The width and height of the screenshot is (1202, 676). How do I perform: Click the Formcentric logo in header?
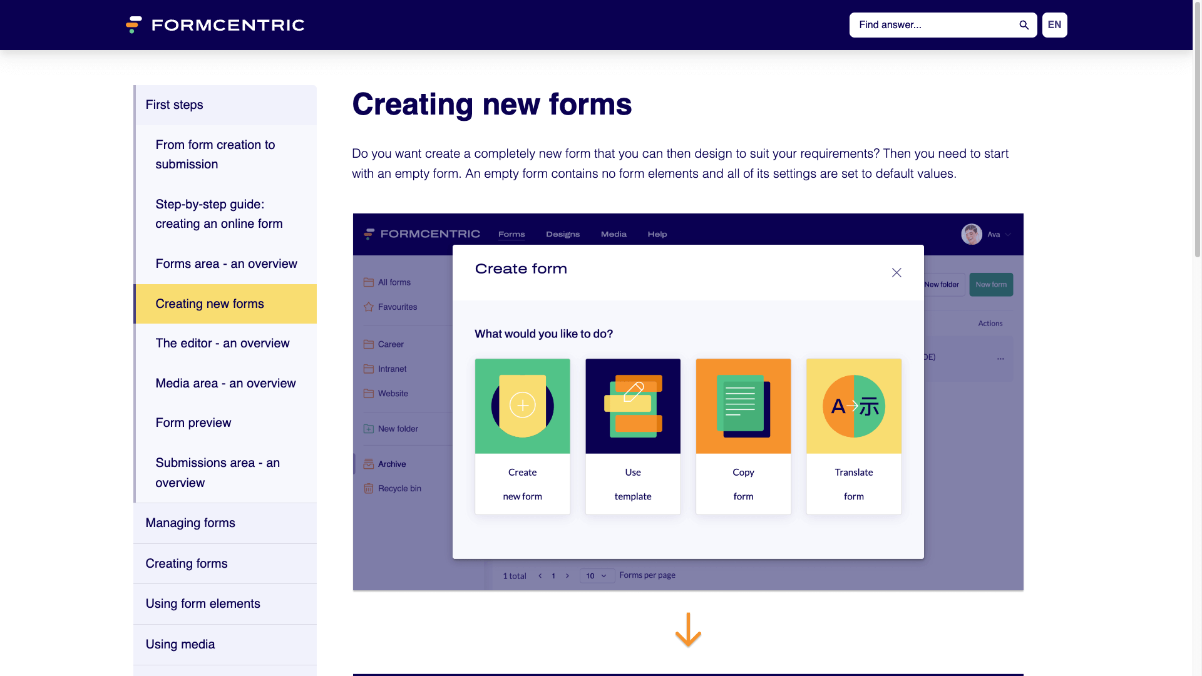click(215, 25)
